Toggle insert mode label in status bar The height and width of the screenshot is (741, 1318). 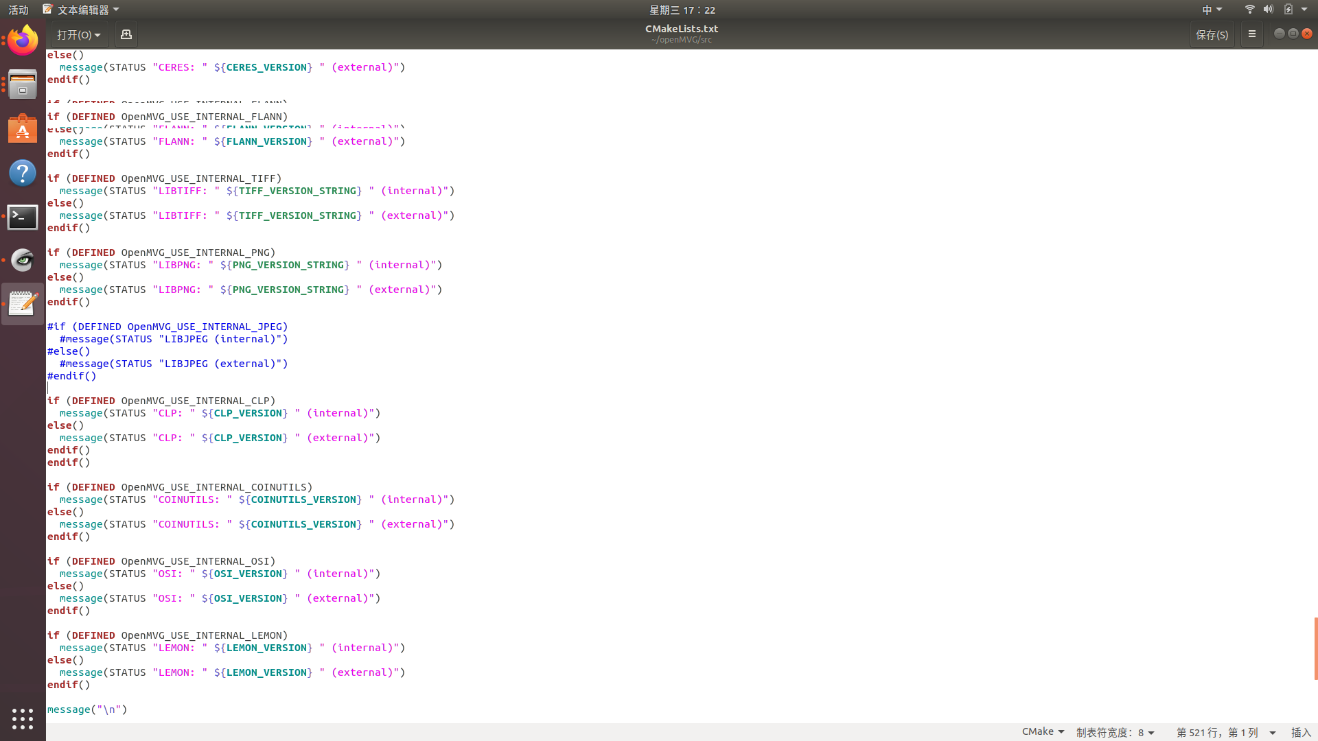(x=1301, y=732)
